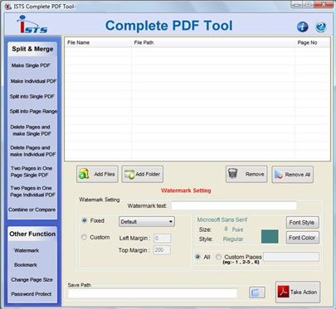Open Change Page Size function
Image resolution: width=336 pixels, height=309 pixels.
[32, 280]
